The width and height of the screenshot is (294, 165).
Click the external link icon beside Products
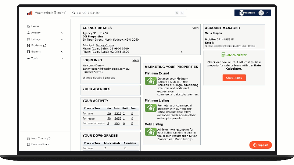tap(44, 45)
